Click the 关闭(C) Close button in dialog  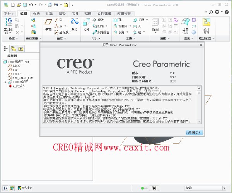(194, 132)
